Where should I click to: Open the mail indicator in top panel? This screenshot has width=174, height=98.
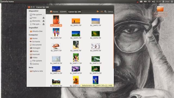pyautogui.click(x=141, y=2)
